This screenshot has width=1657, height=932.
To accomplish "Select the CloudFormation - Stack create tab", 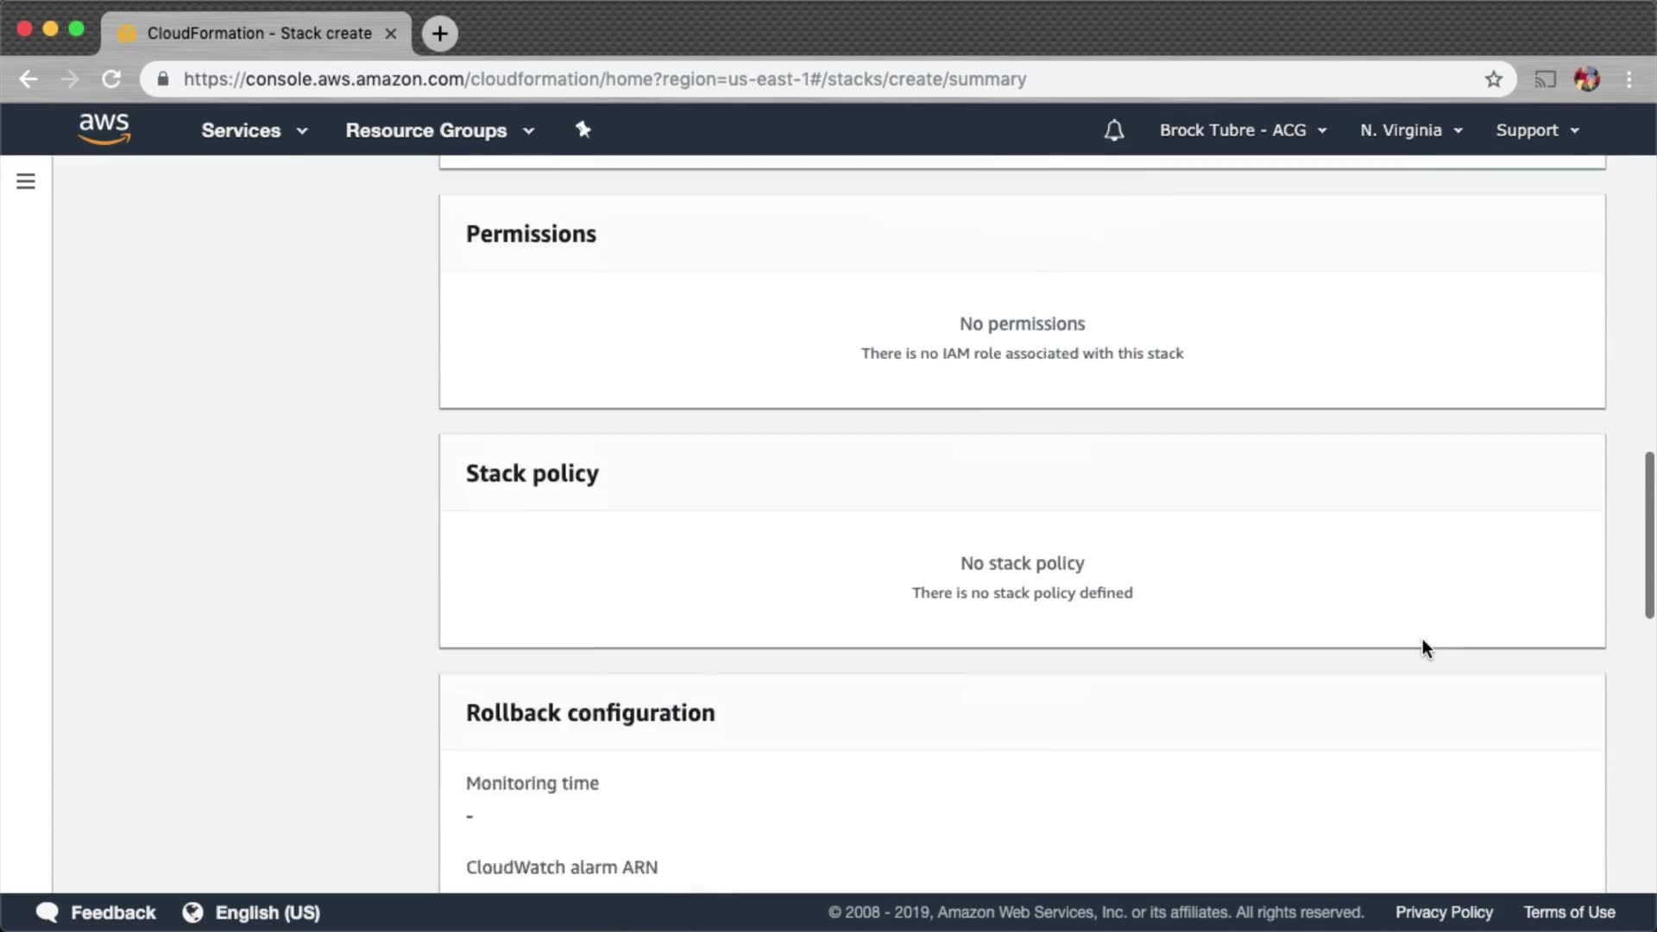I will [x=258, y=34].
